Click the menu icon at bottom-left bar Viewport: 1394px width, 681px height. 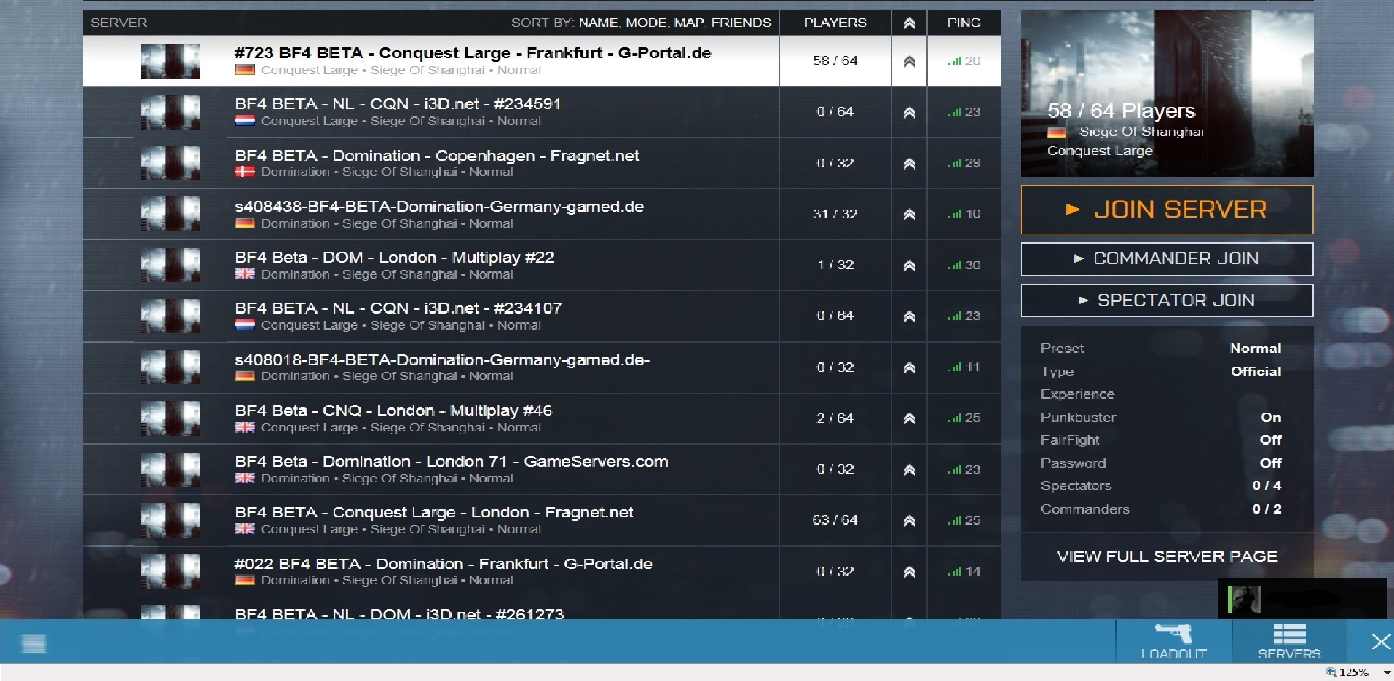(34, 644)
